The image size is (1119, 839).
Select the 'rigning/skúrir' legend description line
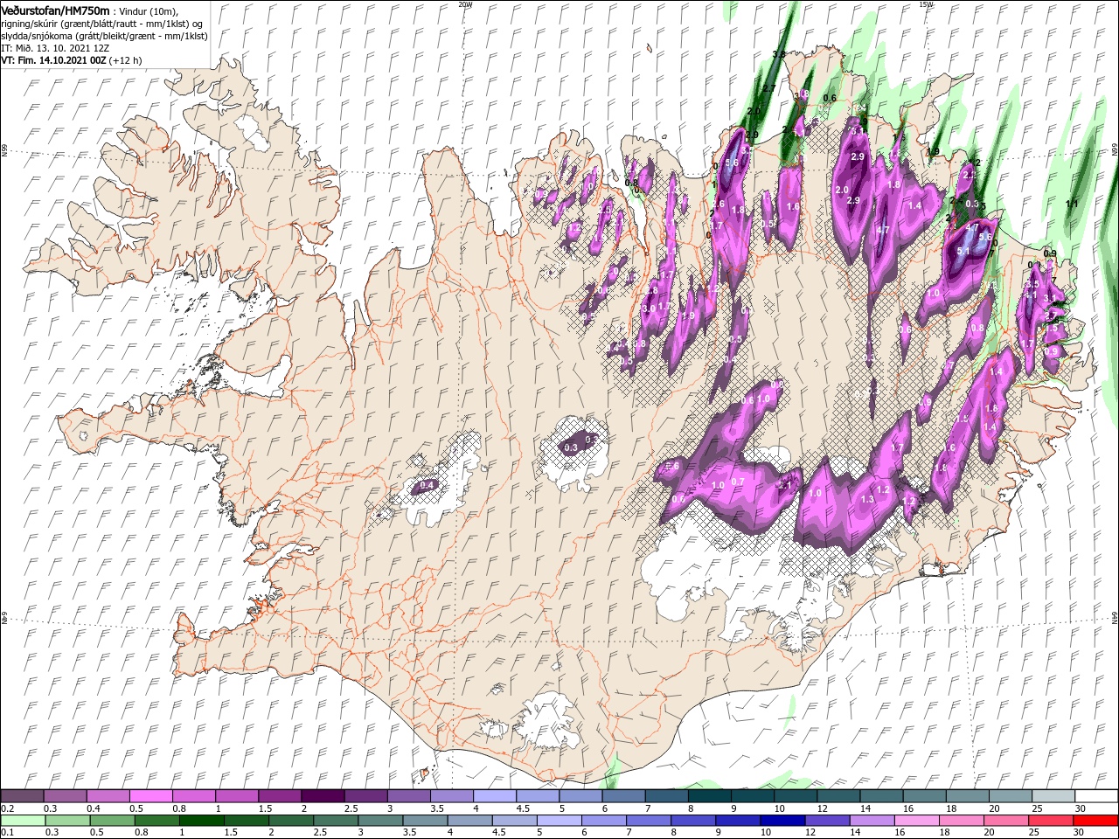(103, 23)
